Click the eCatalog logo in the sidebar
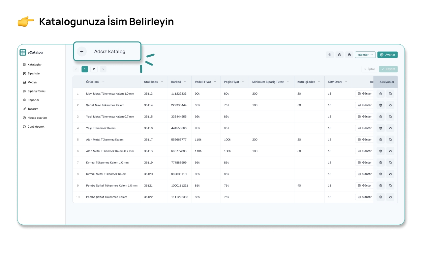Image resolution: width=422 pixels, height=253 pixels. [x=23, y=52]
